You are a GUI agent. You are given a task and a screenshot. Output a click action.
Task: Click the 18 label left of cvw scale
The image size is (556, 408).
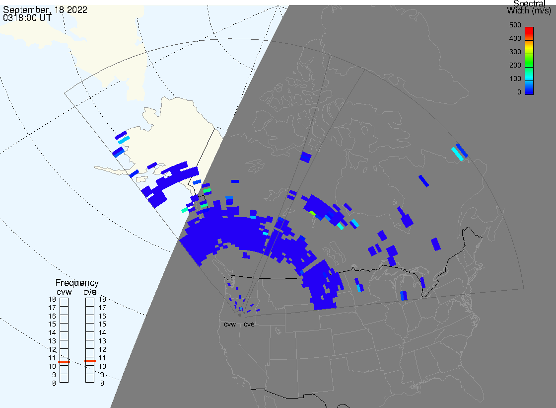[52, 299]
